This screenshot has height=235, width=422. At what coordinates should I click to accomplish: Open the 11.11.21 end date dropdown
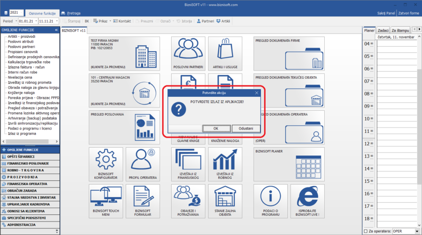click(x=57, y=21)
